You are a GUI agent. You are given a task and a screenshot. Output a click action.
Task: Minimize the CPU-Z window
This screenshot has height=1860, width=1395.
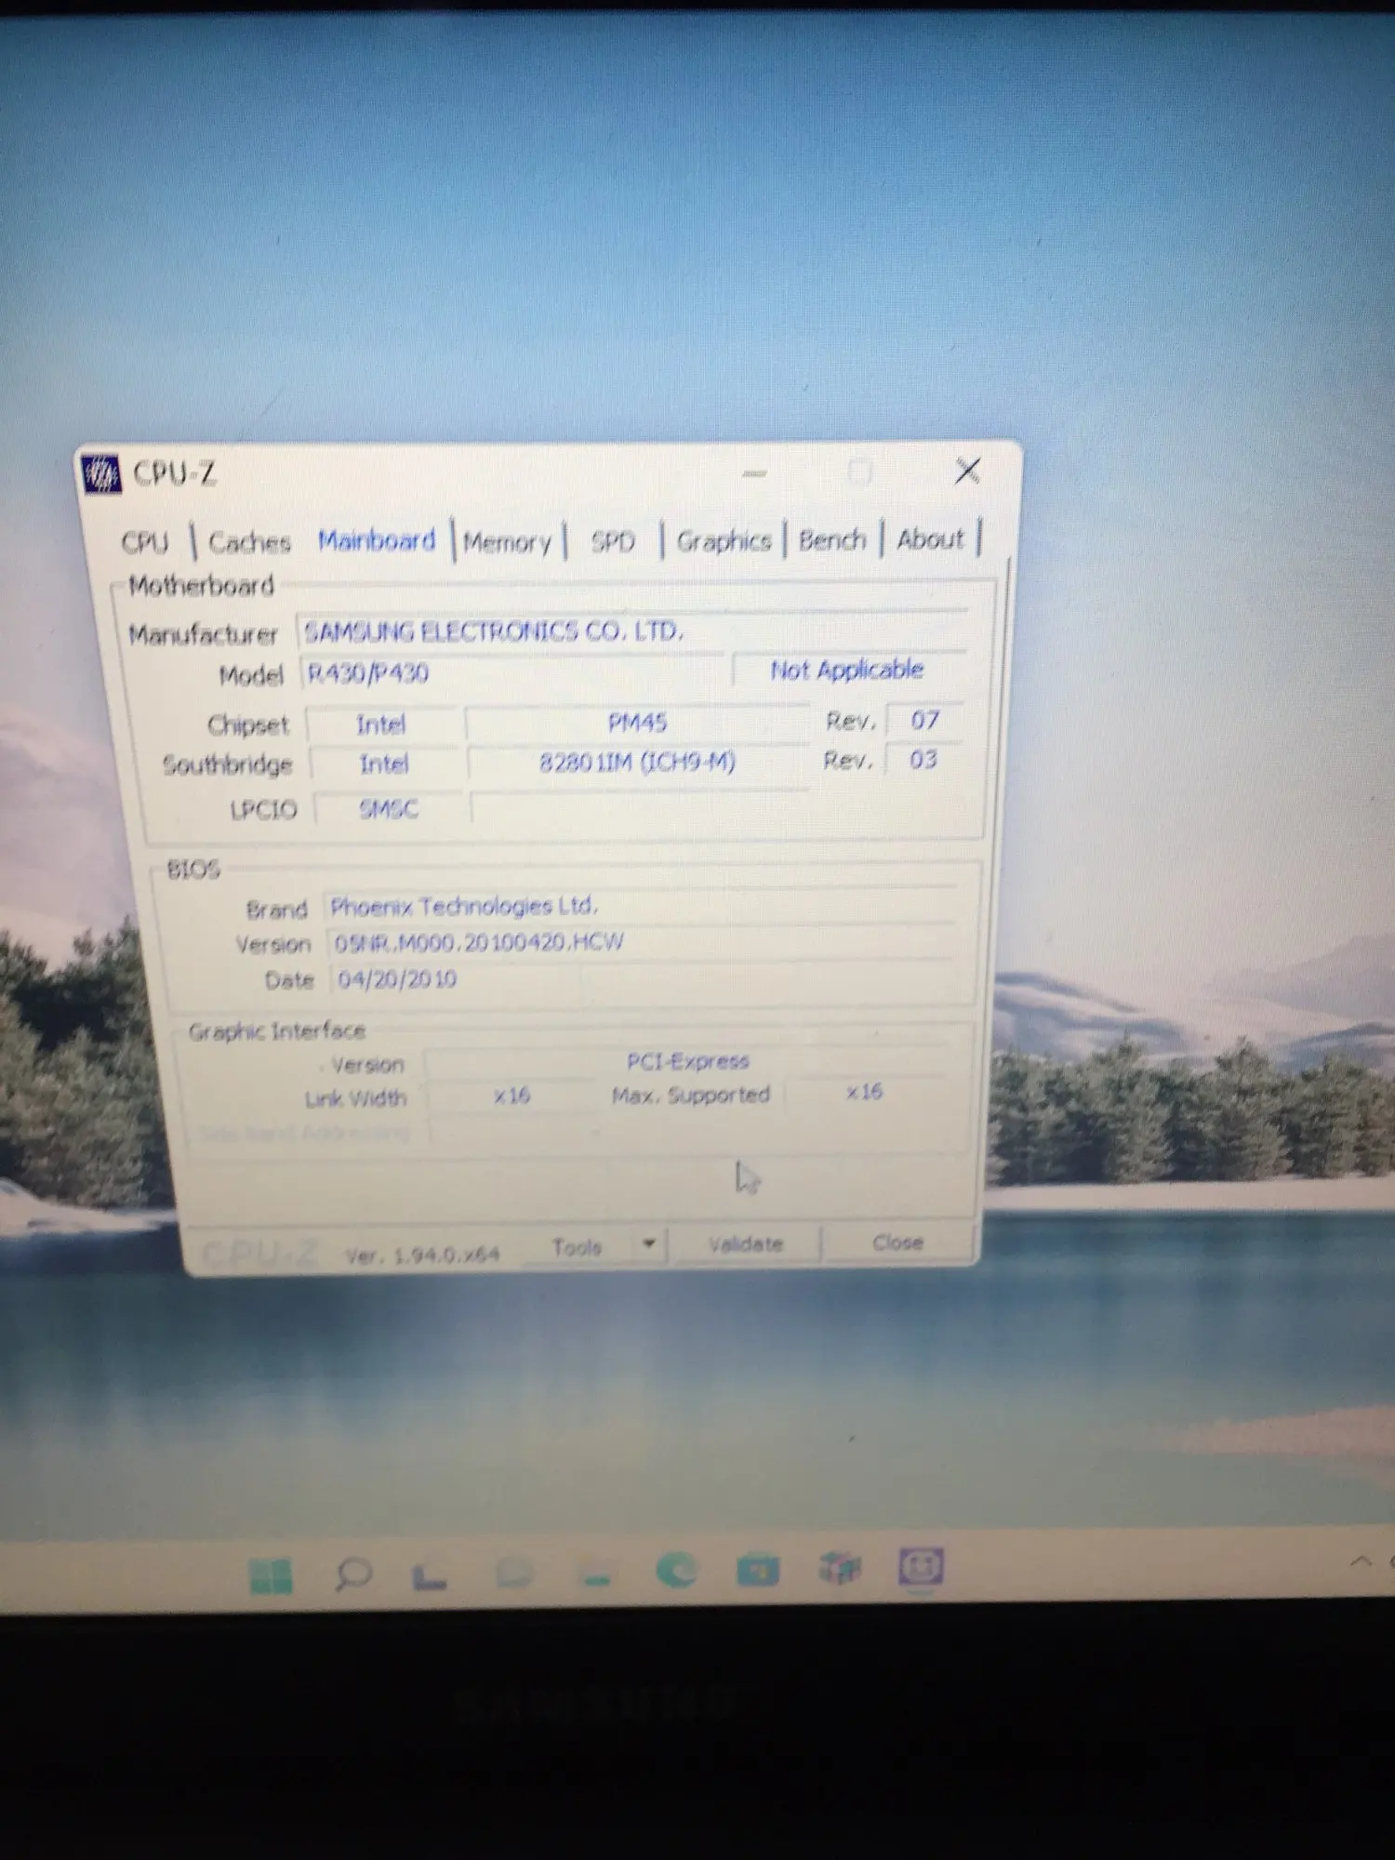[x=754, y=473]
